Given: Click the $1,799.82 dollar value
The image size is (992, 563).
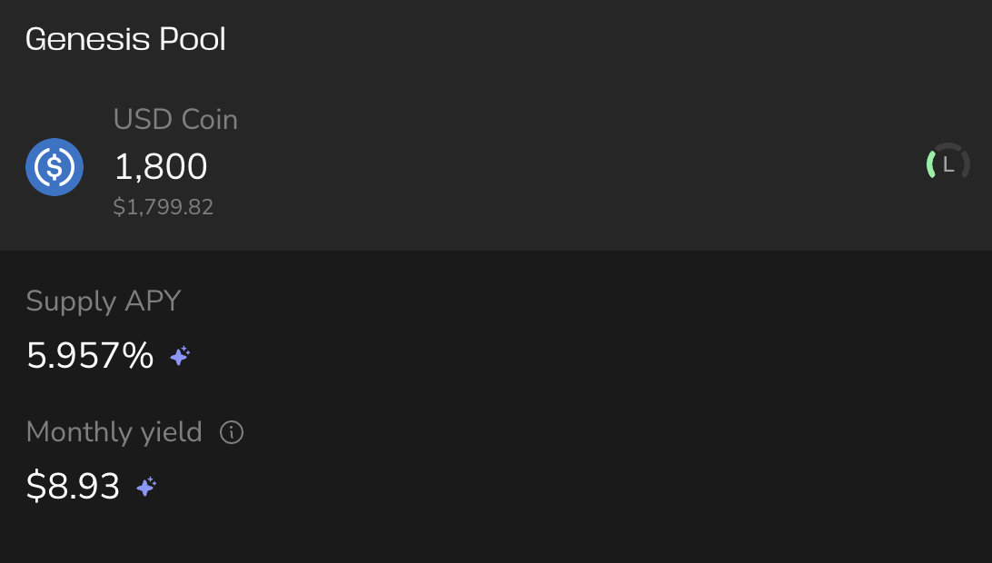Looking at the screenshot, I should (x=164, y=207).
